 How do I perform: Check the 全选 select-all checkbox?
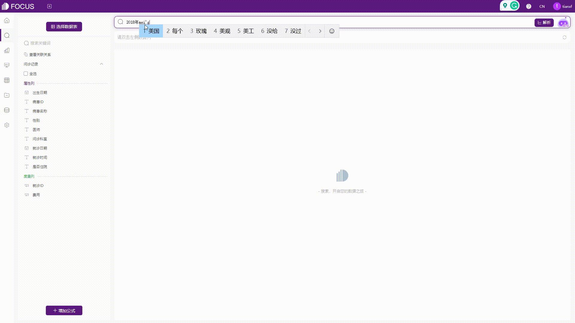pos(26,74)
